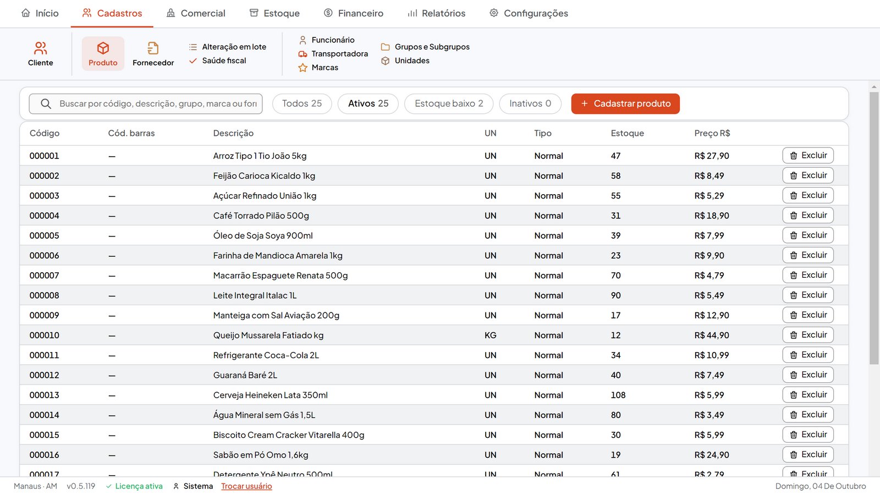Excluir Queijo Mussarela Fatiado kg
Screen dimensions: 880x495
(808, 335)
